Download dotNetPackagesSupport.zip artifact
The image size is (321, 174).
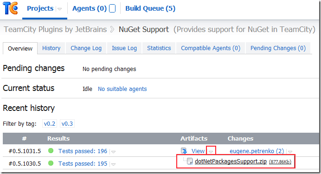[231, 161]
